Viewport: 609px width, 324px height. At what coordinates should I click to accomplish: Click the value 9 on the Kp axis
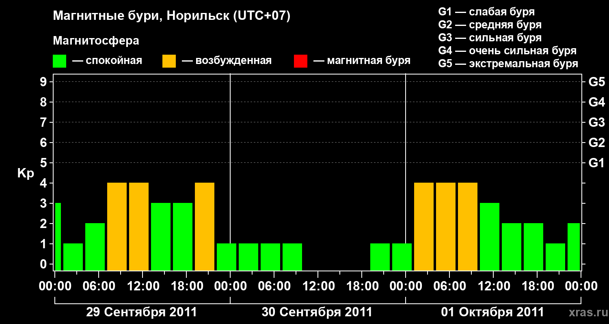click(44, 82)
